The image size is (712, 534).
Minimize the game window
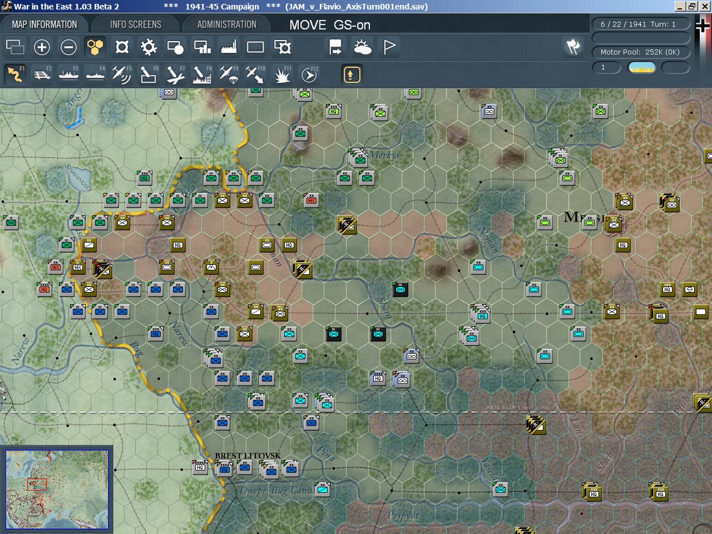pyautogui.click(x=680, y=6)
